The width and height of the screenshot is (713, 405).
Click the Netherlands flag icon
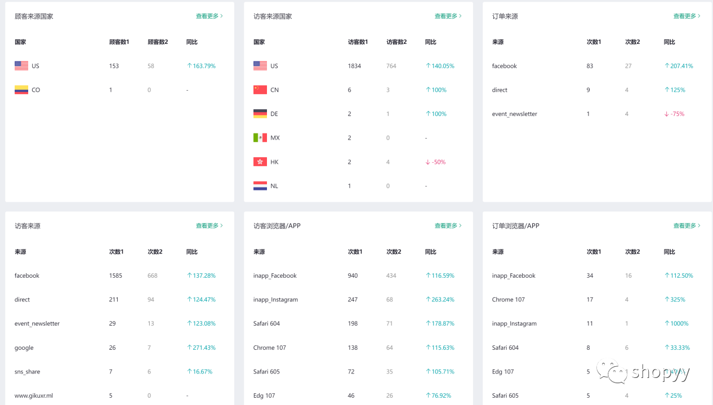pyautogui.click(x=260, y=186)
